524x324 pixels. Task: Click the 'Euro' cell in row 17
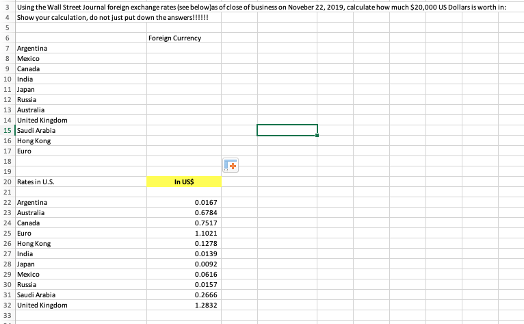point(81,151)
